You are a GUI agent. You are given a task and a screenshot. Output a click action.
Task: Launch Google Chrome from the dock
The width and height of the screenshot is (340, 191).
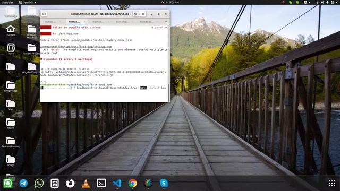(x=133, y=184)
